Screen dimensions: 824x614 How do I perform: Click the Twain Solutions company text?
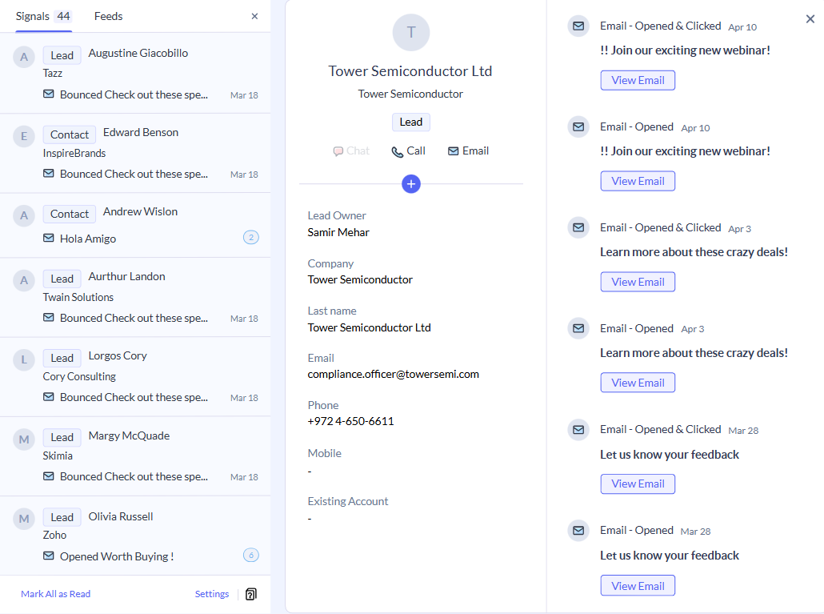pyautogui.click(x=78, y=298)
